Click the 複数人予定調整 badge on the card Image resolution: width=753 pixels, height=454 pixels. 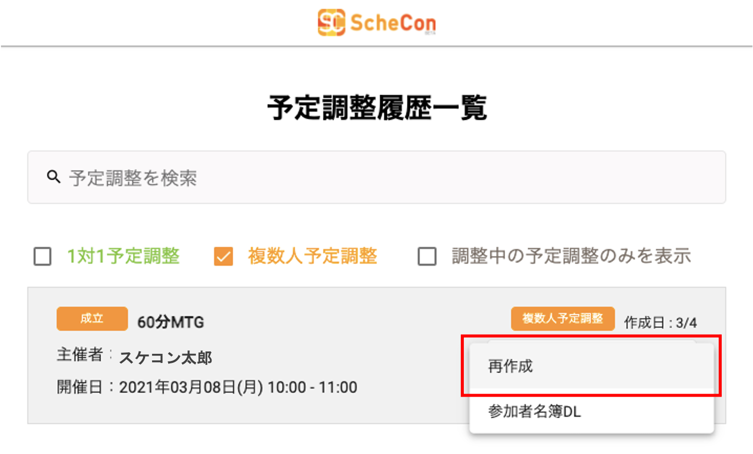563,319
